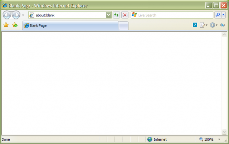Click the 100% zoom level button
The height and width of the screenshot is (144, 229).
(x=206, y=139)
